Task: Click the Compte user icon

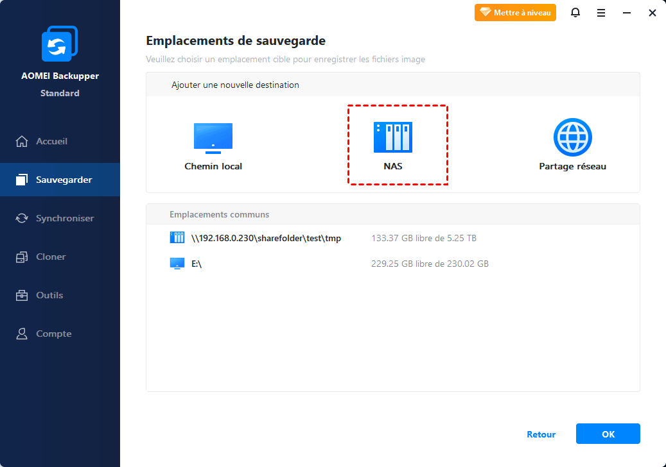Action: [x=22, y=334]
